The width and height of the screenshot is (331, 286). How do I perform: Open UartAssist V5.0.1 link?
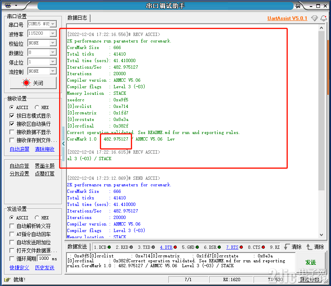[287, 18]
